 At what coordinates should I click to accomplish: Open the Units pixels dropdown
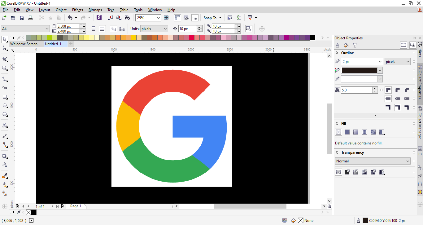pyautogui.click(x=165, y=29)
